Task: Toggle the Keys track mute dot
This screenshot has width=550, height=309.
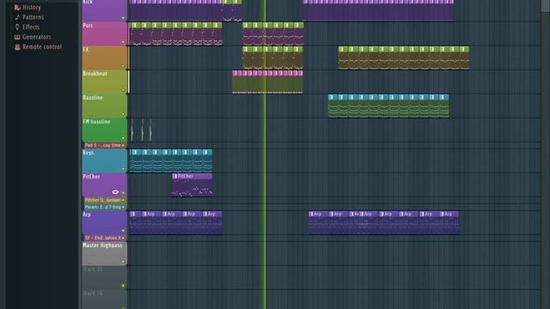Action: click(x=123, y=169)
